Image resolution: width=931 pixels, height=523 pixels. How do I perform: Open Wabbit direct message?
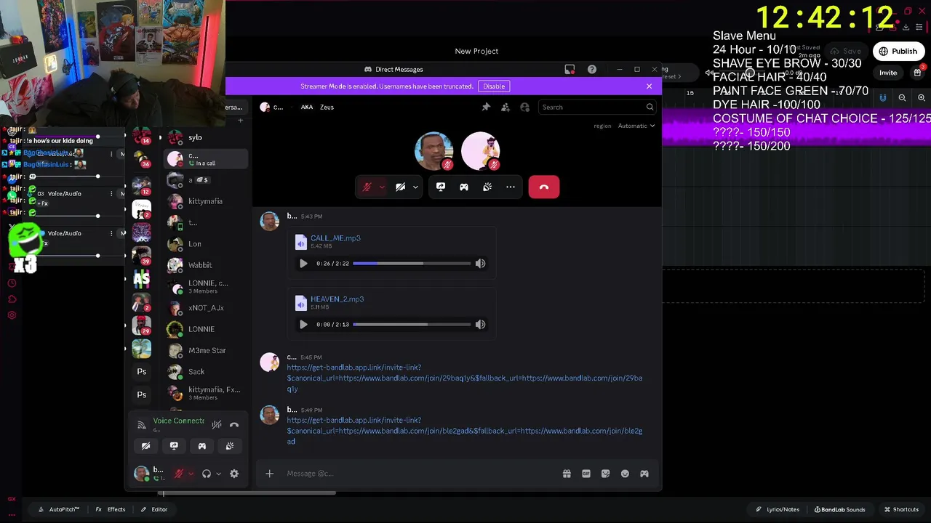point(205,265)
